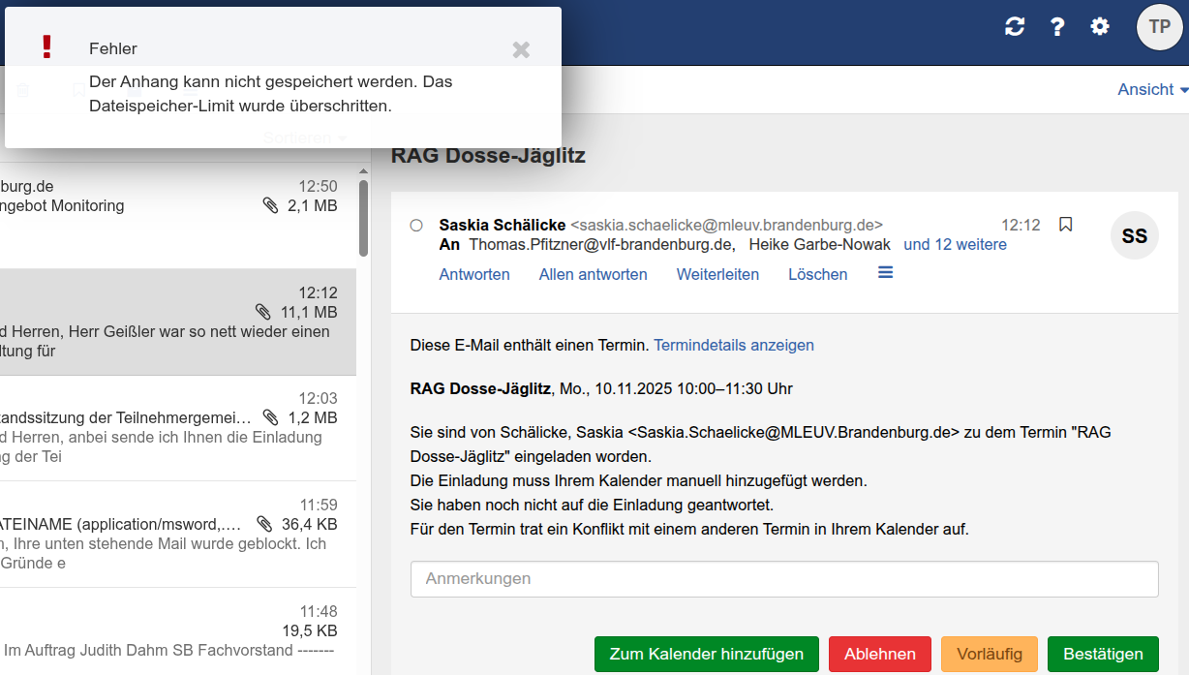Click Antworten to reply
Screen dimensions: 1189x675
474,274
